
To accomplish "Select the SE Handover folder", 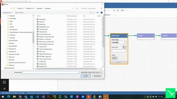I will pos(14,29).
